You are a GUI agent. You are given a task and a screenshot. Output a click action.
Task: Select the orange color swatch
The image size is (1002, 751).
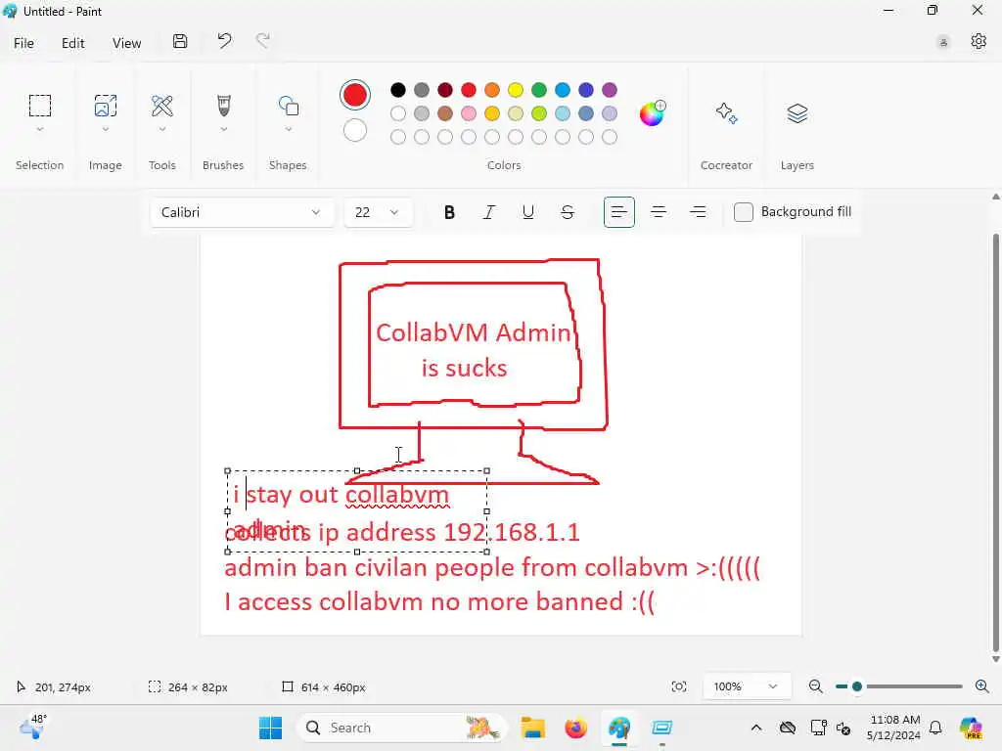coord(492,90)
